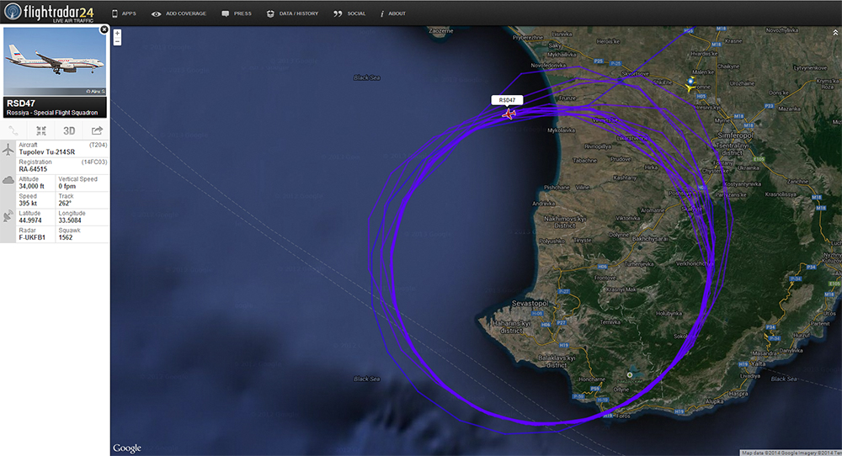Click the aircraft type Tupolev Tu-214SR
The width and height of the screenshot is (842, 456).
pos(46,151)
